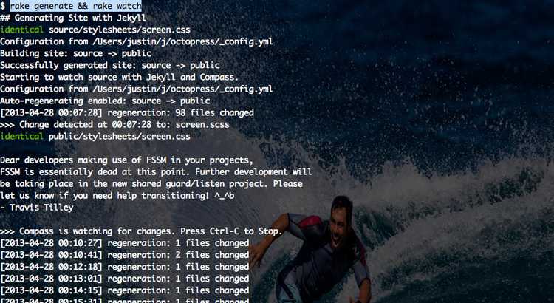Click the Travis Tilley signature

[x=37, y=208]
